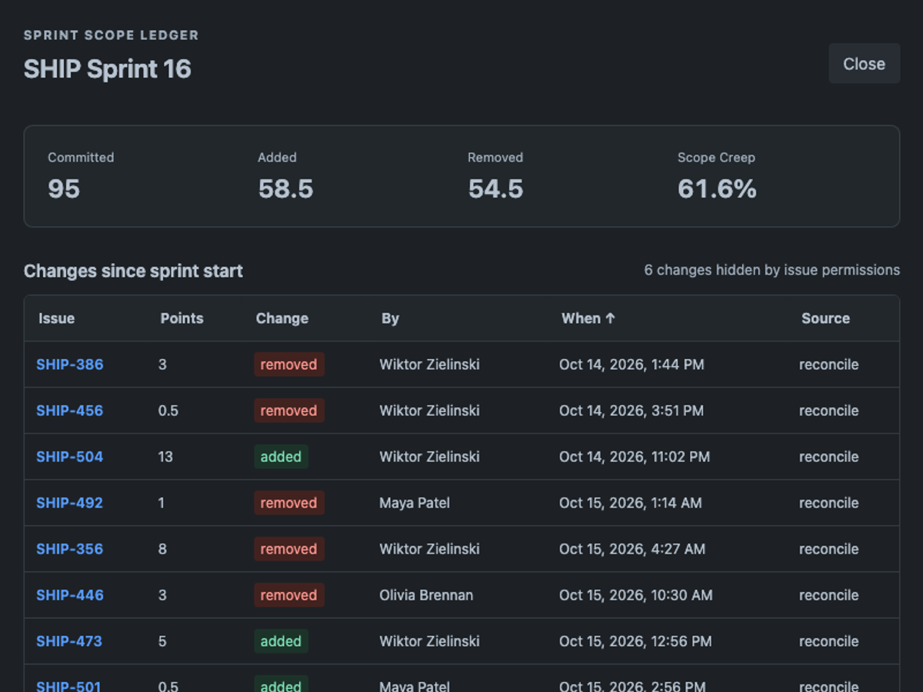
Task: Click timestamp 'Oct 15, 2026, 1:14 AM'
Action: (631, 503)
